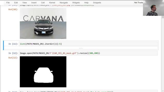Click the car mask image output
The width and height of the screenshot is (164, 92).
[43, 72]
